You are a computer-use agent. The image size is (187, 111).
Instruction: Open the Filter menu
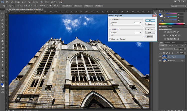pos(41,2)
